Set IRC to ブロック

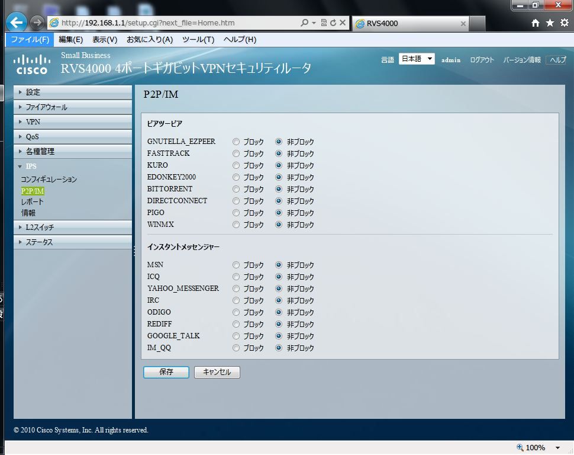(236, 300)
